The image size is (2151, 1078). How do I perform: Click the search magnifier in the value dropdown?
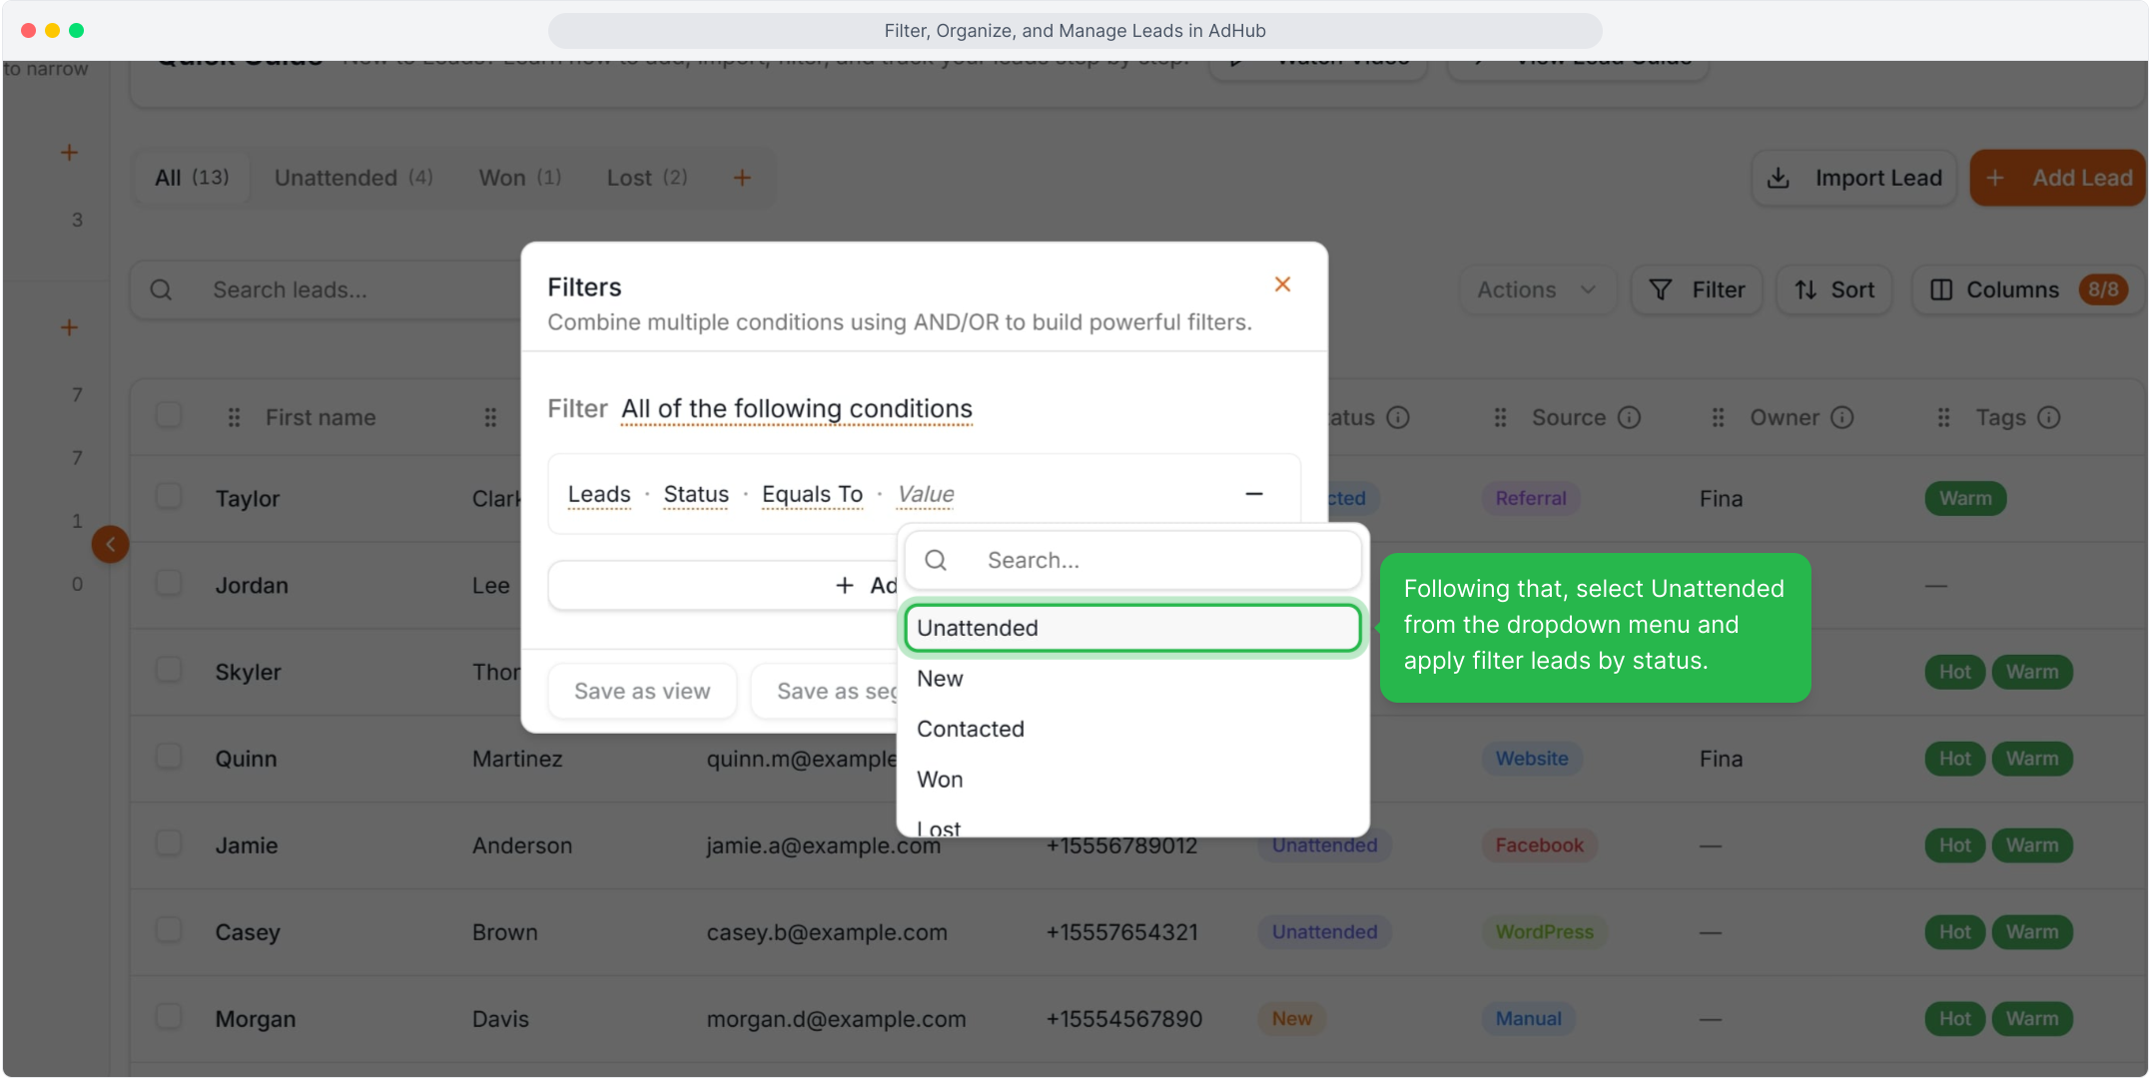coord(936,560)
